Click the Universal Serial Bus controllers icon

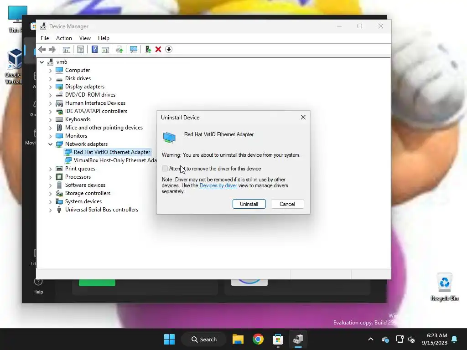59,210
